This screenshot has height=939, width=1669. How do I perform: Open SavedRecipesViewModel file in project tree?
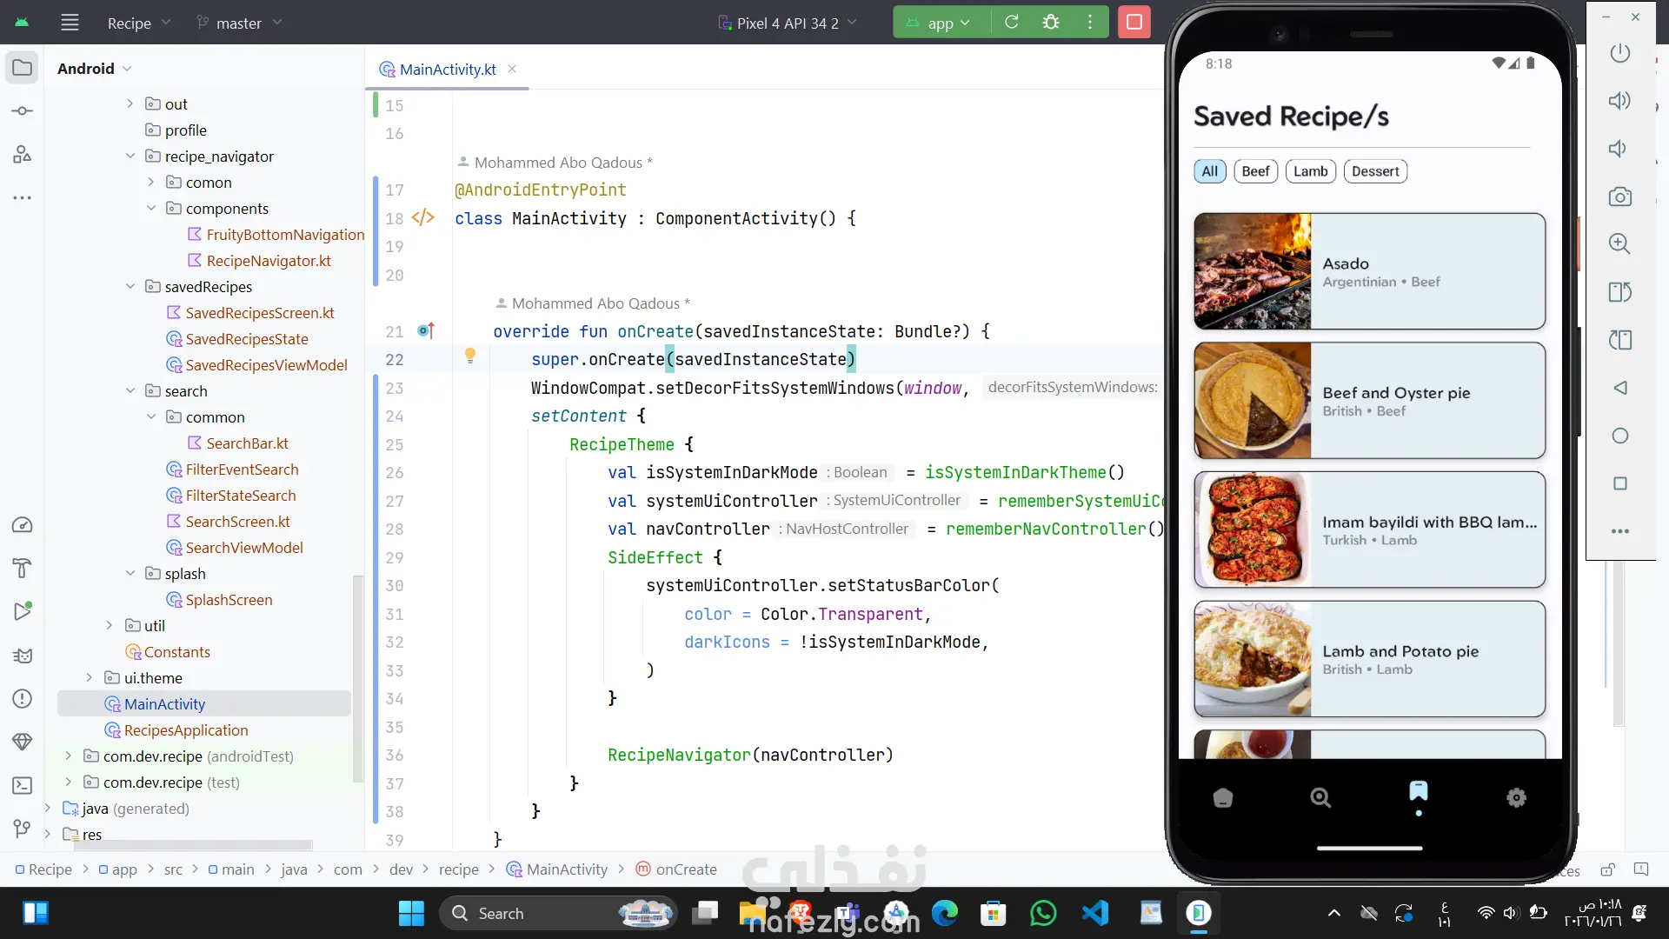[x=266, y=365]
